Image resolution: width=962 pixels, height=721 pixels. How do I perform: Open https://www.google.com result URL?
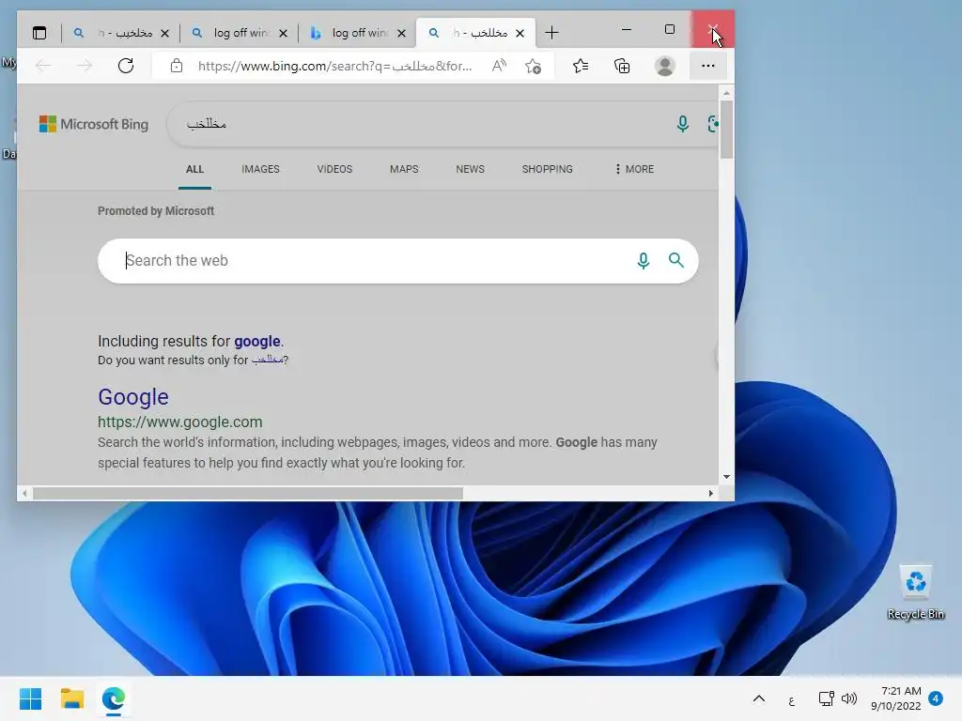[179, 422]
